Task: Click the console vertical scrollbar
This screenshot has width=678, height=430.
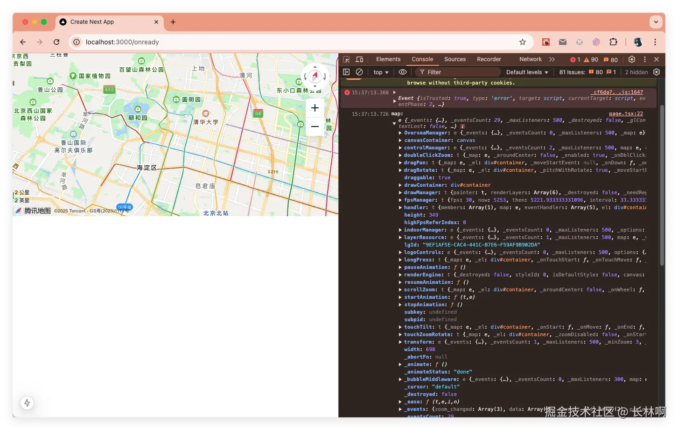Action: (662, 186)
